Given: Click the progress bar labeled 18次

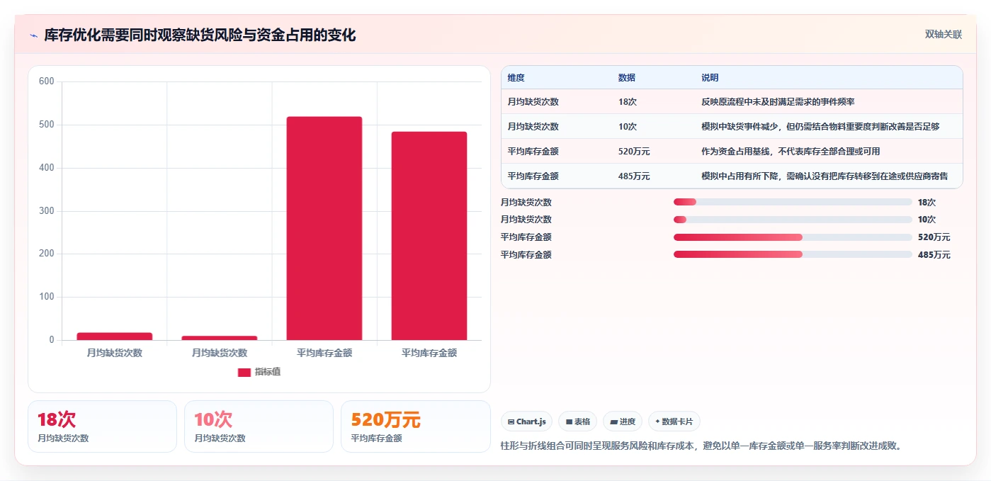Looking at the screenshot, I should 793,202.
